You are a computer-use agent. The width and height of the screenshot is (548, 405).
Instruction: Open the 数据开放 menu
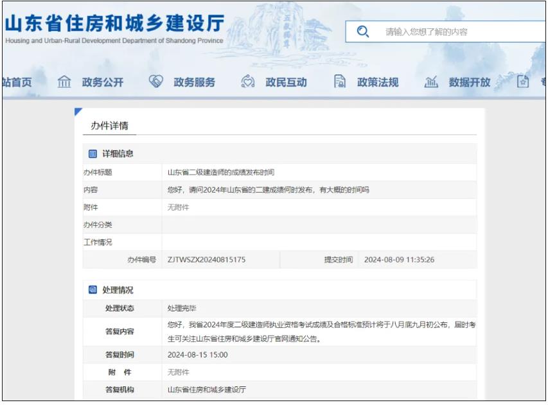coord(470,82)
